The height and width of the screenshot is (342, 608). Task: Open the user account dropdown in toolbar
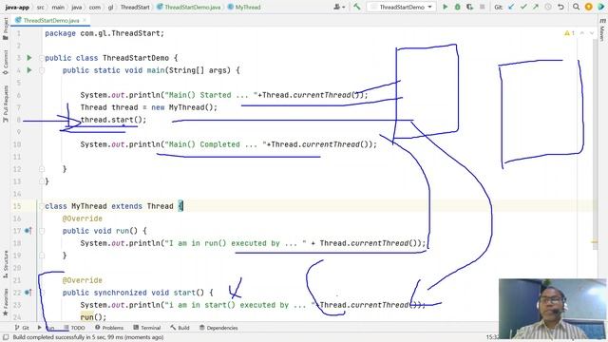click(339, 7)
